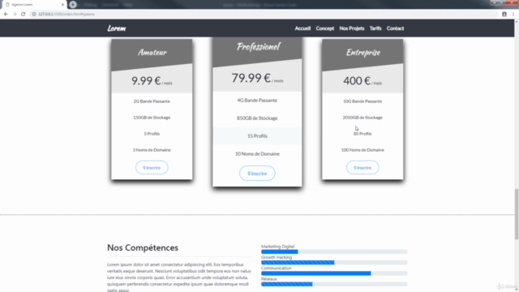Select the Entreprise plan heading
The height and width of the screenshot is (292, 519).
363,52
